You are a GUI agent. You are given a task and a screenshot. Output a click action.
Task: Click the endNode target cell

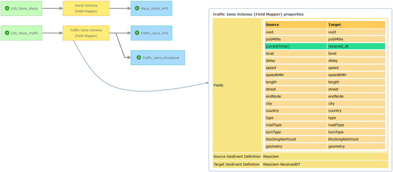pos(356,96)
